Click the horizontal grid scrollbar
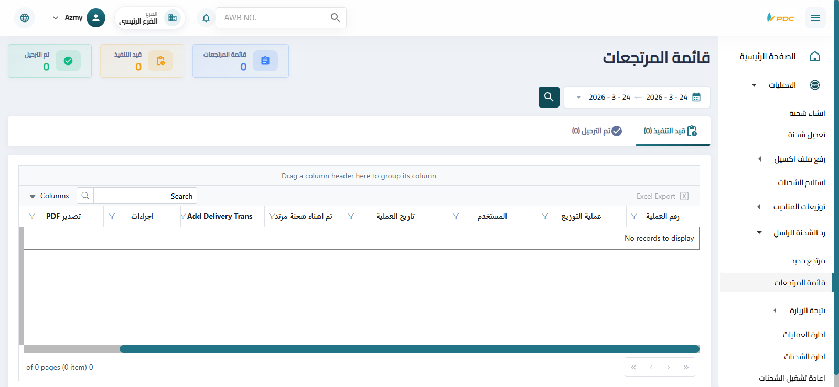The image size is (839, 387). (x=409, y=349)
